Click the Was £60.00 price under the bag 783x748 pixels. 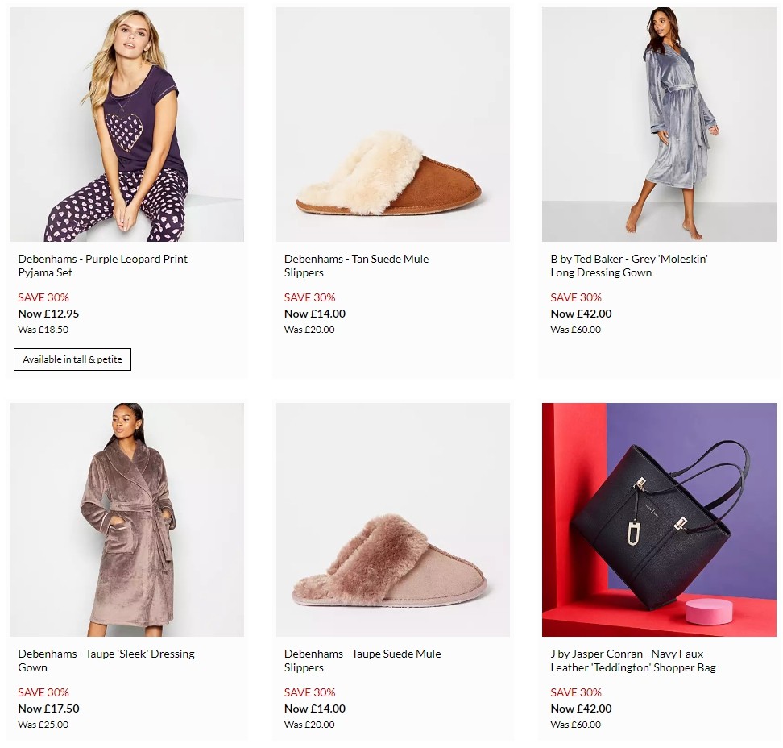(575, 725)
